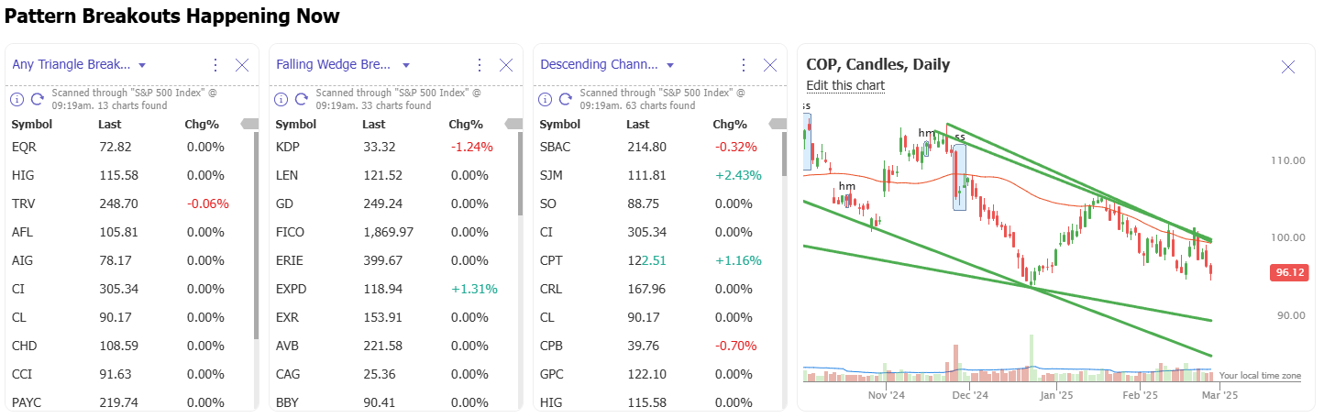The width and height of the screenshot is (1324, 418).
Task: Sort Falling Wedge list by Last header
Action: (x=374, y=125)
